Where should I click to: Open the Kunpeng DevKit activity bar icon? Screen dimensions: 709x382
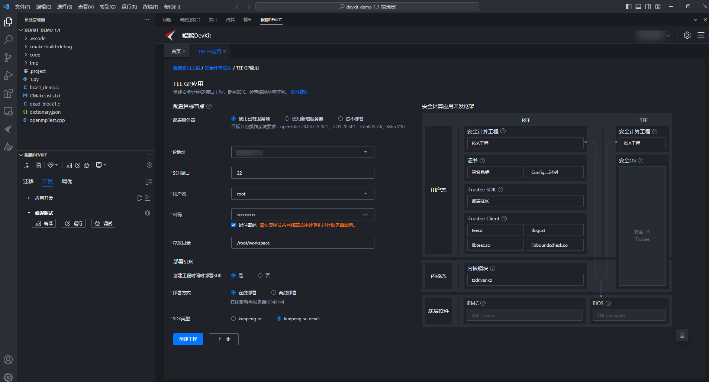[x=8, y=129]
